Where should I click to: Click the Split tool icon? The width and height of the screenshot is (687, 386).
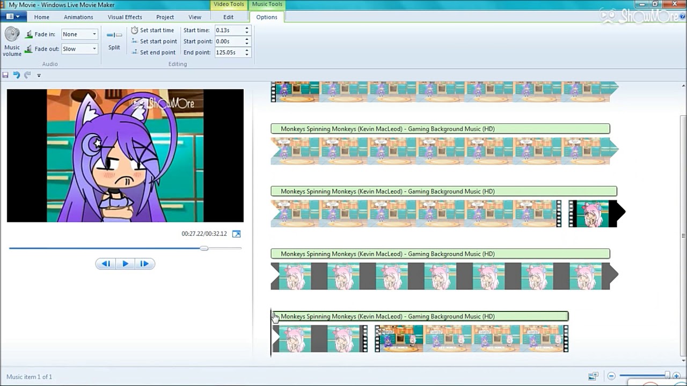click(114, 35)
